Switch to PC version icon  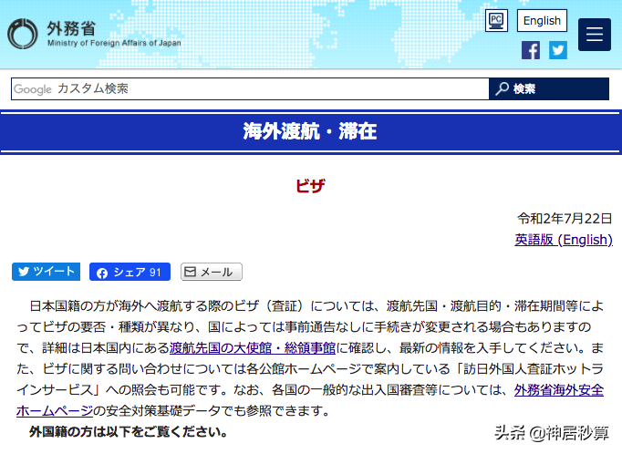coord(496,20)
